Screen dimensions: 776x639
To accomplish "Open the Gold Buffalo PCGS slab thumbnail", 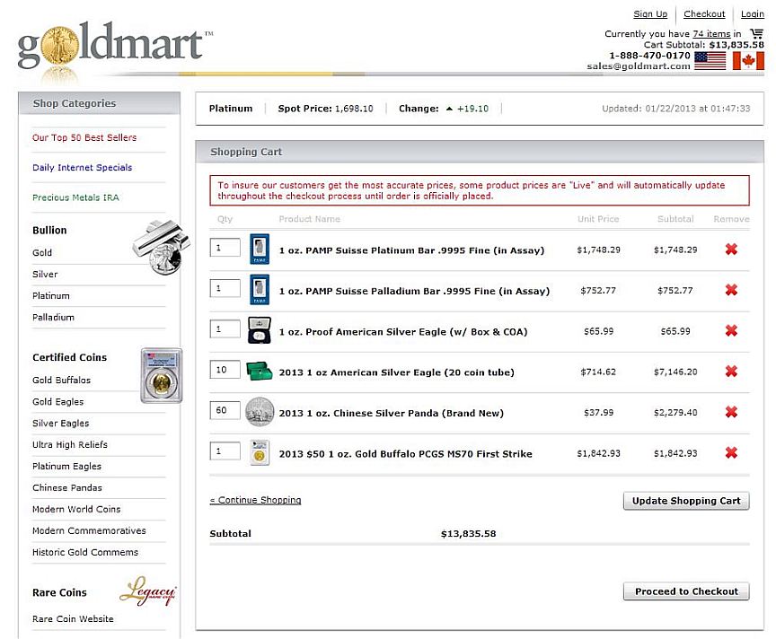I will pyautogui.click(x=260, y=452).
